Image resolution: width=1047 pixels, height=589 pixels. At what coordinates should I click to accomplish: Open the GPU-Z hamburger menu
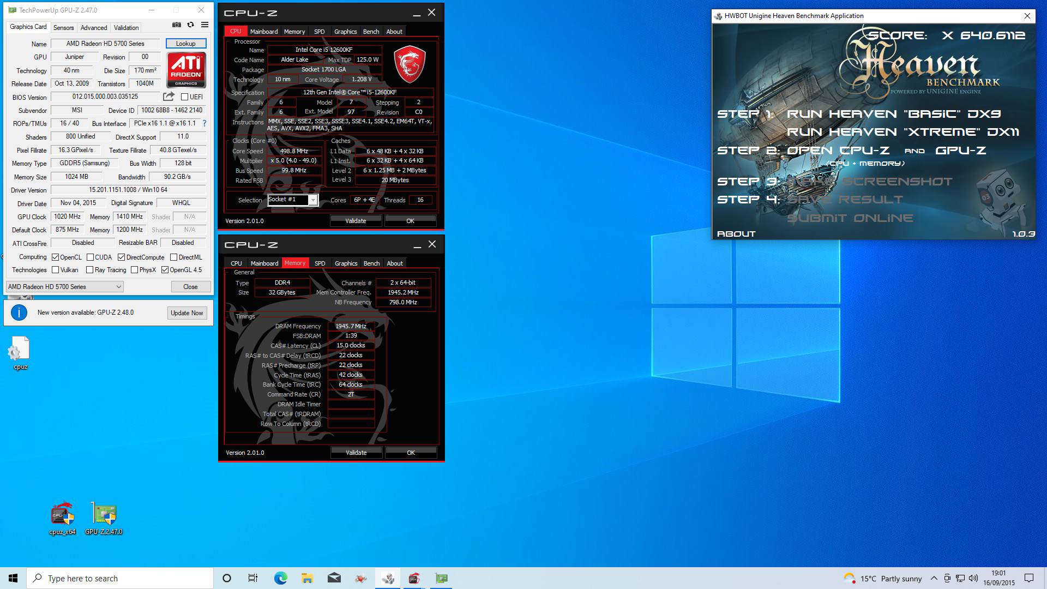pyautogui.click(x=204, y=25)
